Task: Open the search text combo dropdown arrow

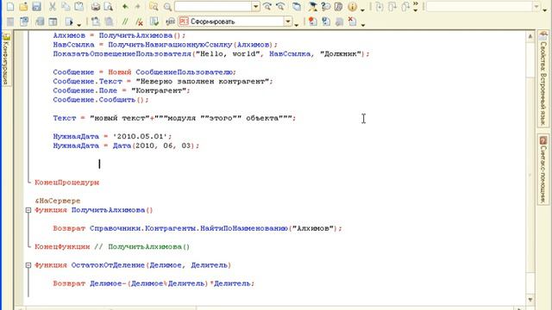Action: pos(256,6)
